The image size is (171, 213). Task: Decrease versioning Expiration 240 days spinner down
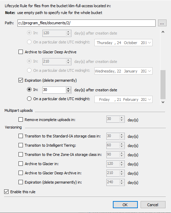point(122,184)
